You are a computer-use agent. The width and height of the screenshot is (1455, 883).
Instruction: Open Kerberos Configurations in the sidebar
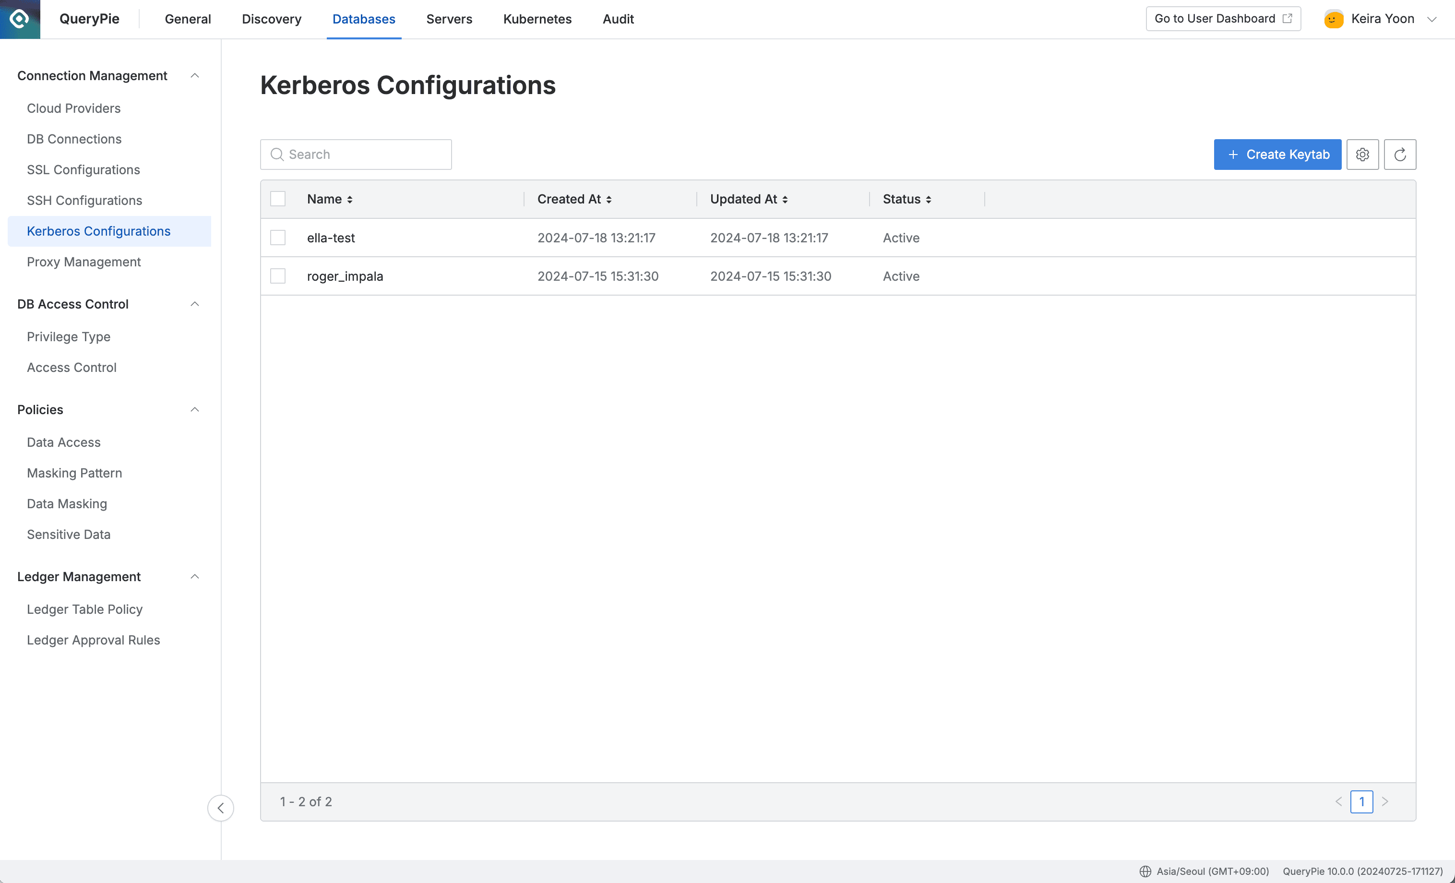point(98,231)
